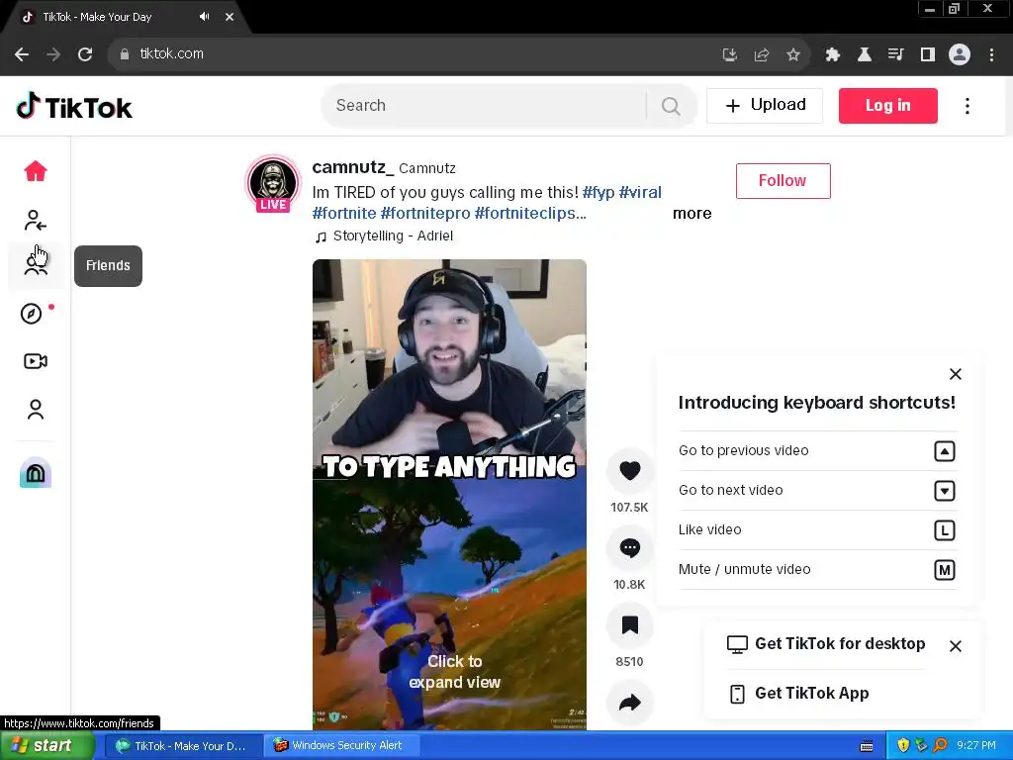Close the TikTok browser tab
Image resolution: width=1013 pixels, height=760 pixels.
pyautogui.click(x=230, y=17)
